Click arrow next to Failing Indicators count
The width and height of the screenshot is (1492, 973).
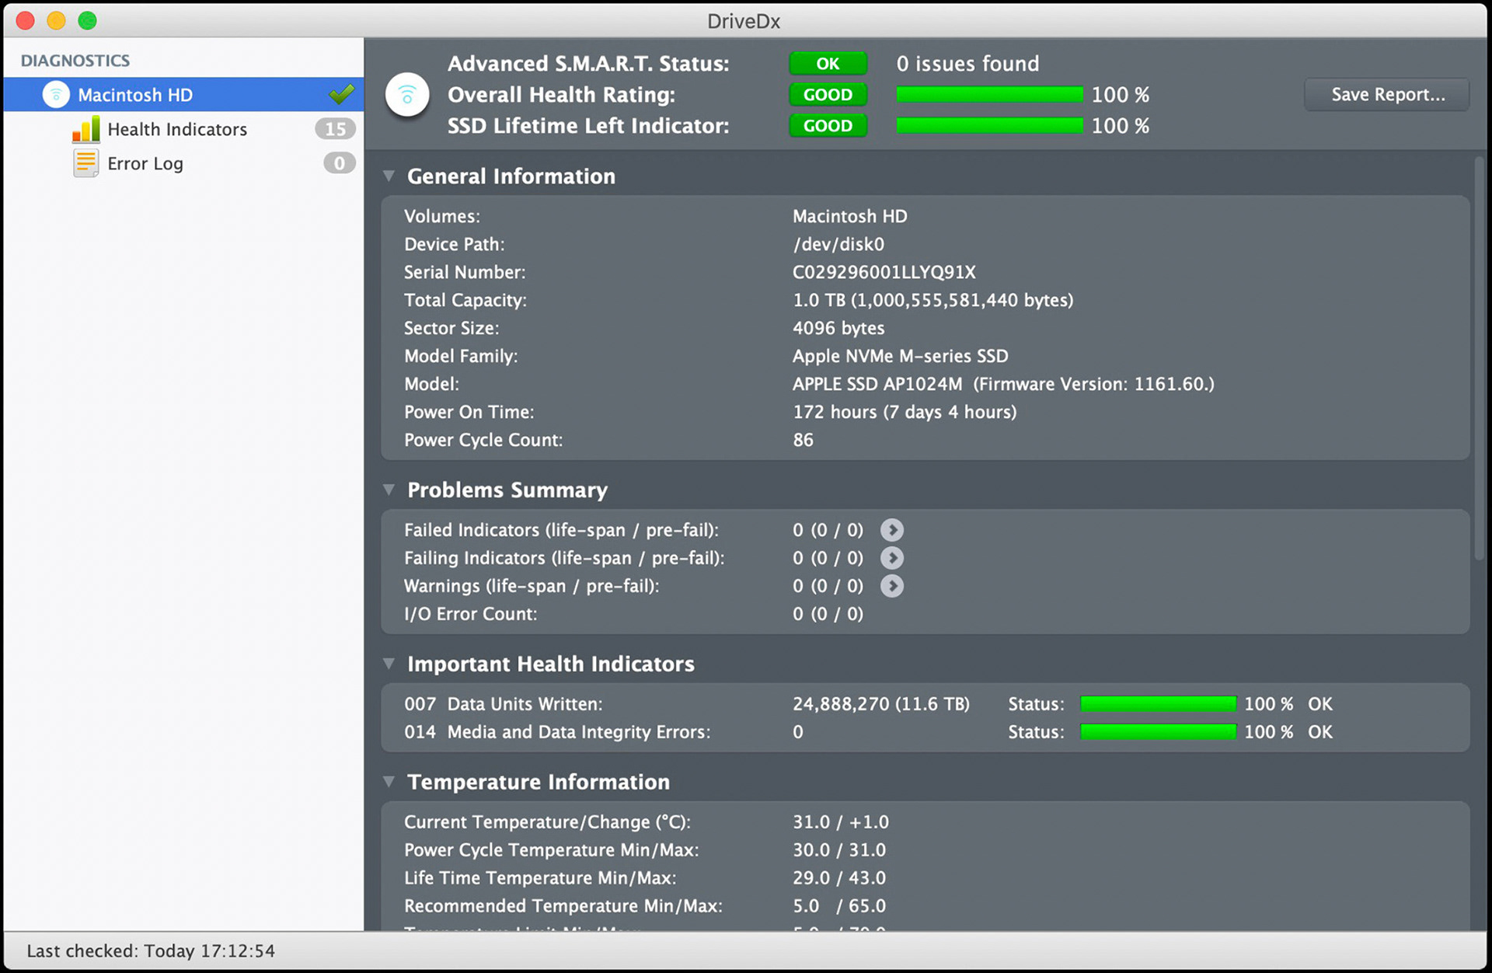891,558
